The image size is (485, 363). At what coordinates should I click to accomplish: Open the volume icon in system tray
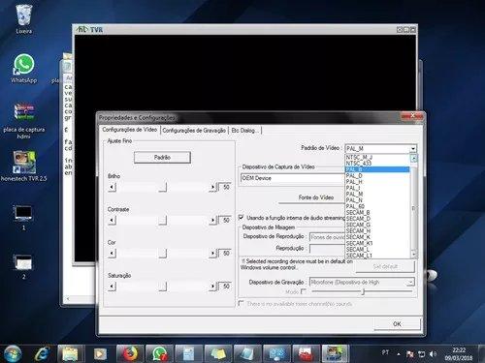click(433, 354)
